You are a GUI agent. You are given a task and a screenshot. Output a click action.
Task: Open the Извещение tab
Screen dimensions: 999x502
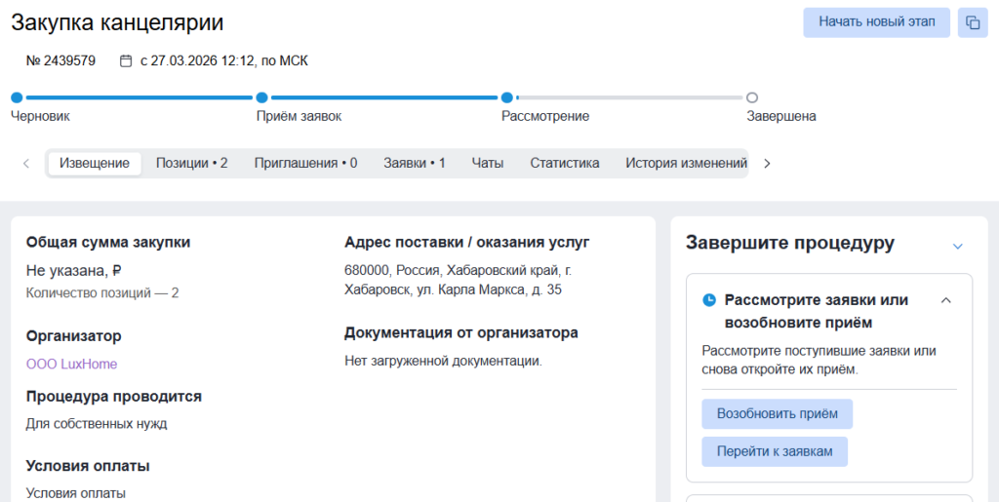pos(95,163)
